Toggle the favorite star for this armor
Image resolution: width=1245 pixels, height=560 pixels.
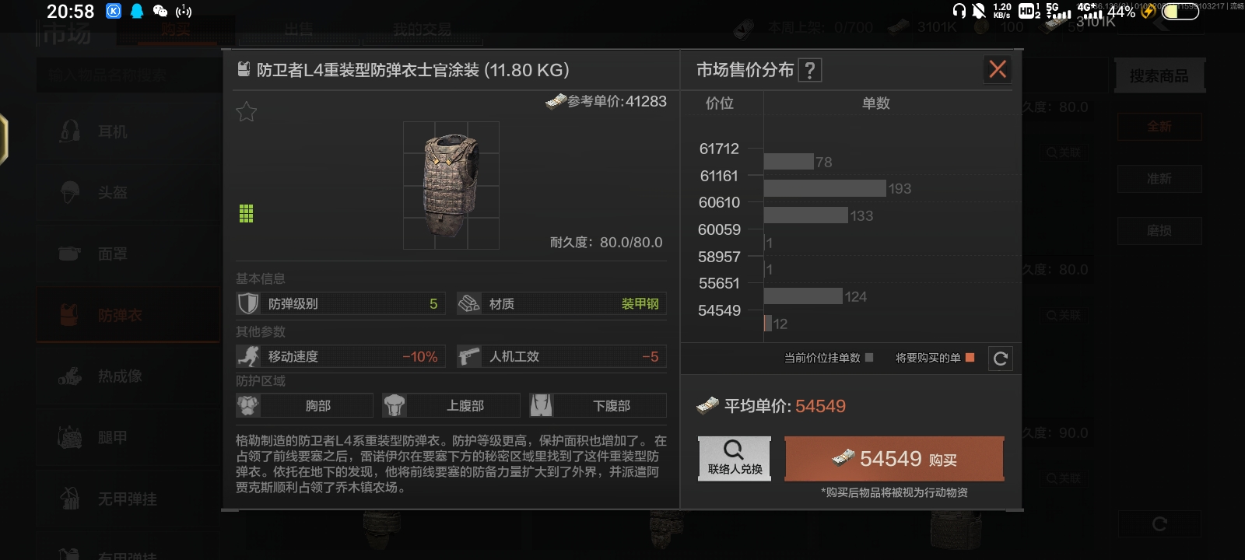[x=247, y=112]
